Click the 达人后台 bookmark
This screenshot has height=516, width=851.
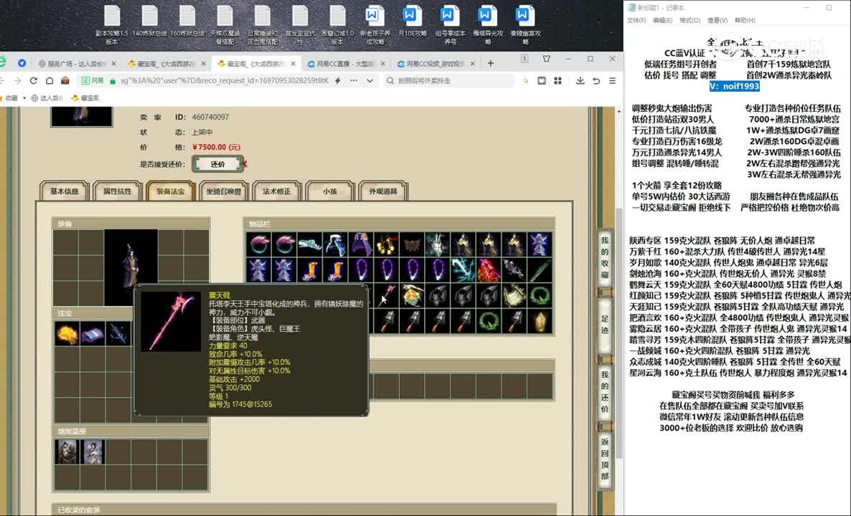[x=47, y=98]
